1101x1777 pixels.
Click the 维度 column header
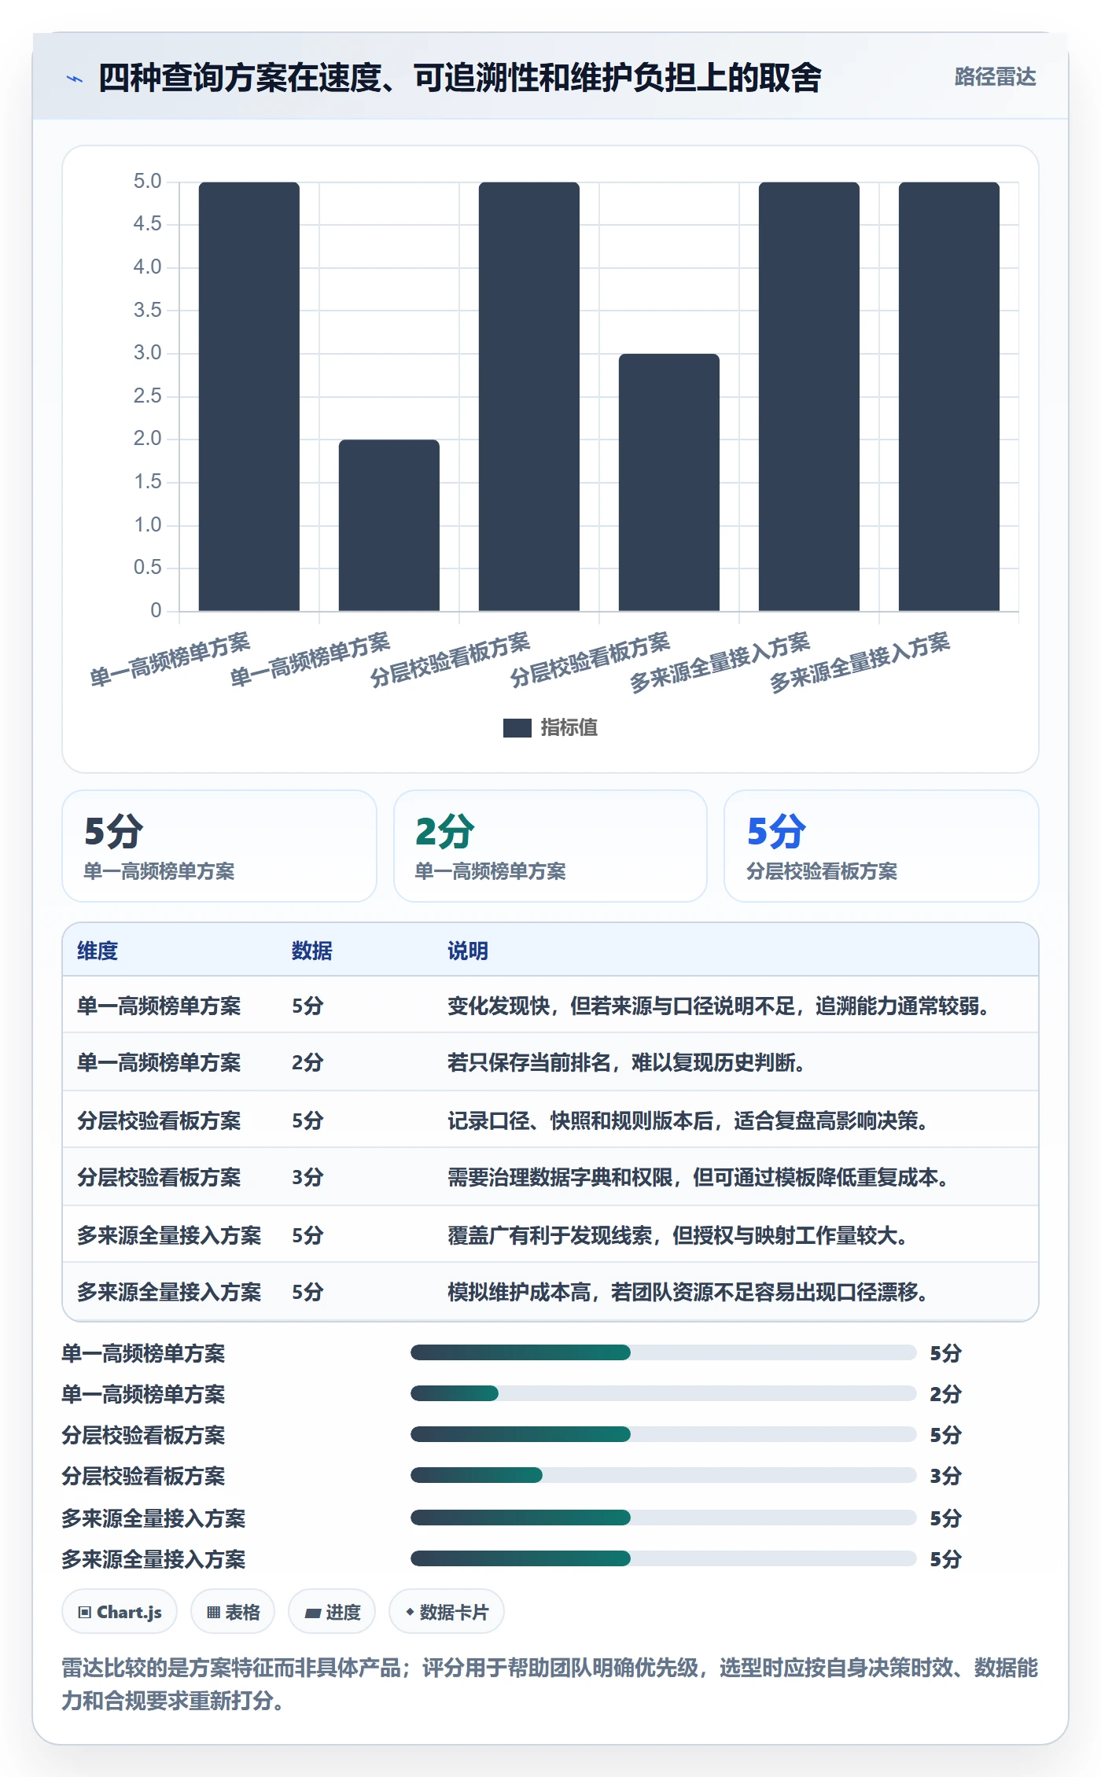(98, 951)
